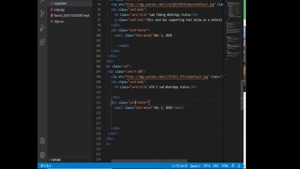Select encoding UTF-8 in status bar

tap(207, 166)
